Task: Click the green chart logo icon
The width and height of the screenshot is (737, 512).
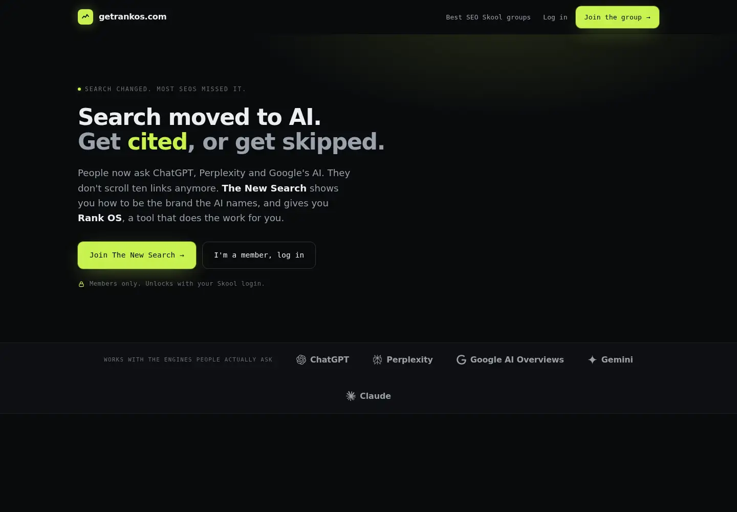Action: (x=85, y=17)
